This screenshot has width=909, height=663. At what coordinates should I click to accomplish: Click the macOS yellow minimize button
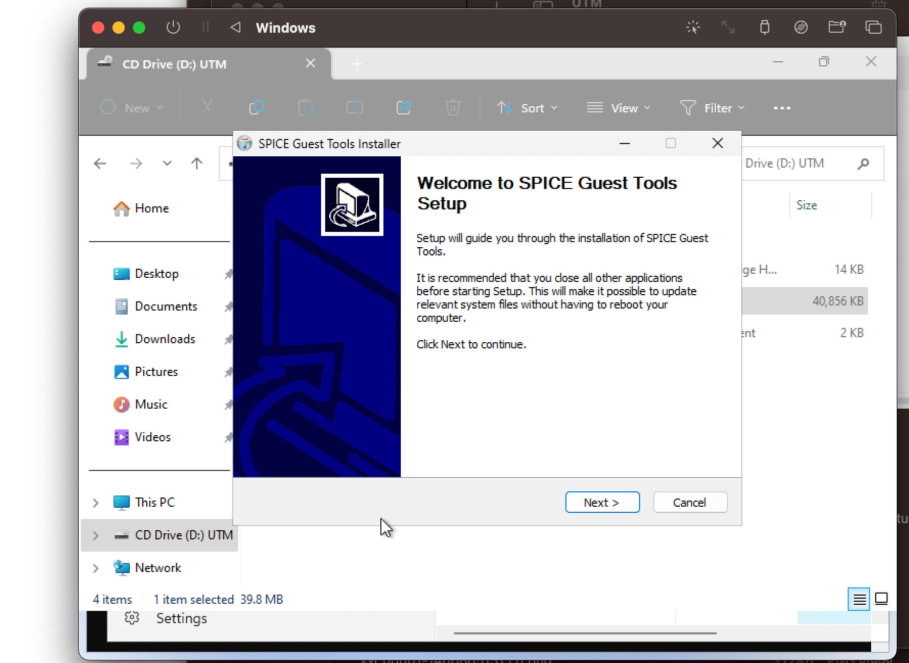pyautogui.click(x=119, y=27)
